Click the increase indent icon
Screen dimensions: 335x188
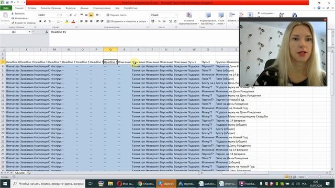tap(102, 21)
